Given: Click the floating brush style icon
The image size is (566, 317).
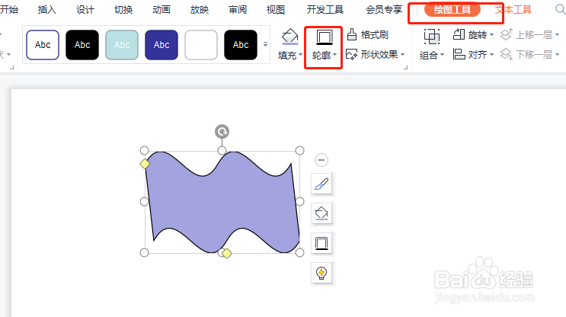Looking at the screenshot, I should pyautogui.click(x=321, y=184).
